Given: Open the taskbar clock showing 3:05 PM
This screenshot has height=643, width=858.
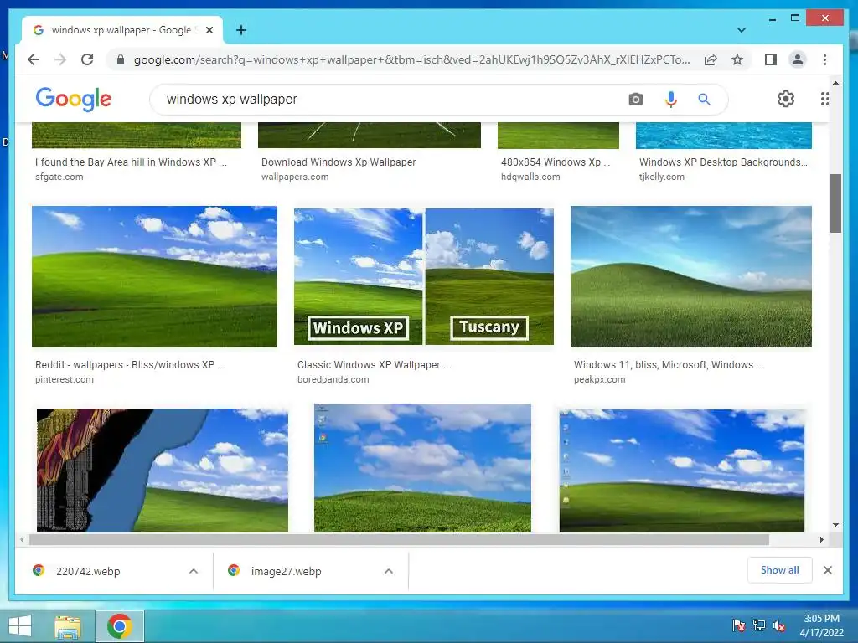Looking at the screenshot, I should [x=821, y=625].
